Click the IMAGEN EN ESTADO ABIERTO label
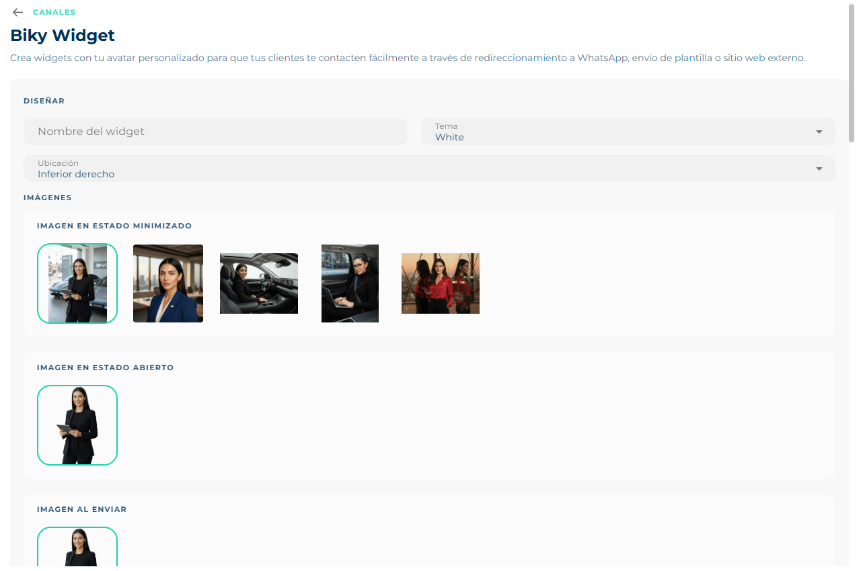Image resolution: width=865 pixels, height=571 pixels. (106, 367)
